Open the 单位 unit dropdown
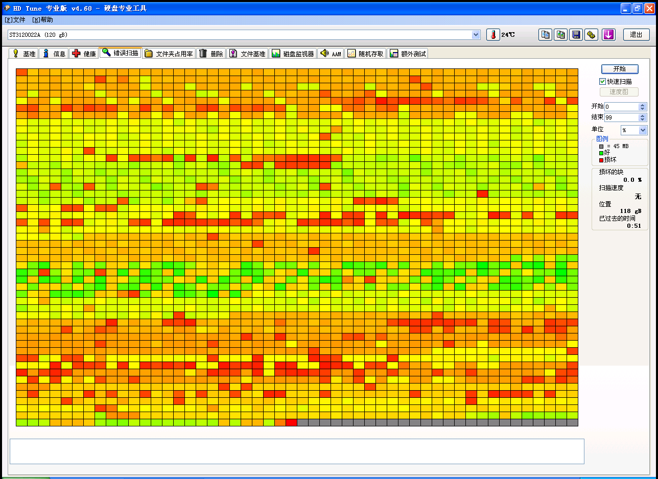This screenshot has height=479, width=658. [x=643, y=130]
